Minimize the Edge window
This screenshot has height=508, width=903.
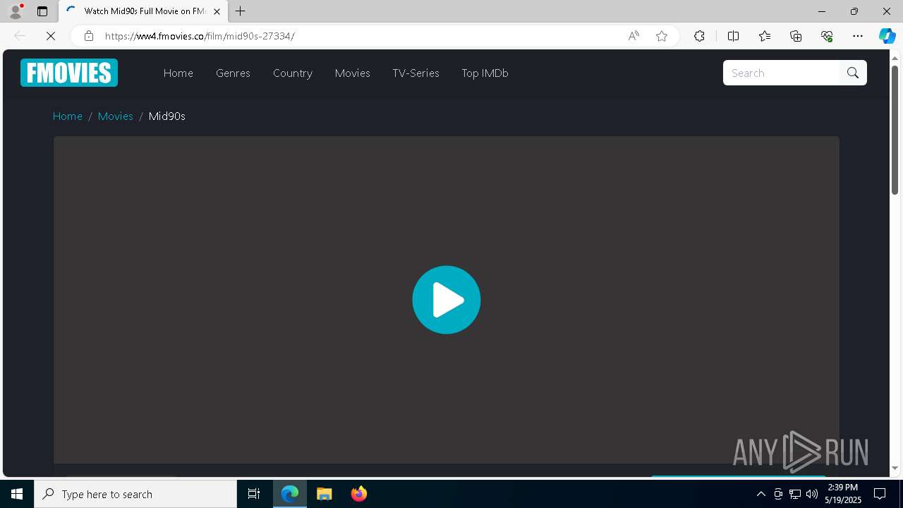click(822, 11)
